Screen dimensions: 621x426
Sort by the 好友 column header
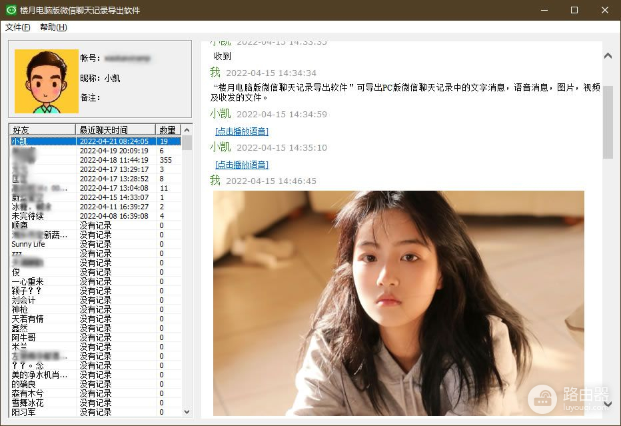pyautogui.click(x=42, y=130)
